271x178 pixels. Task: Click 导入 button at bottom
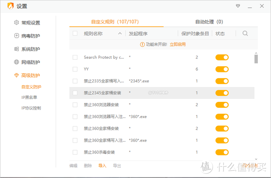coord(102,166)
